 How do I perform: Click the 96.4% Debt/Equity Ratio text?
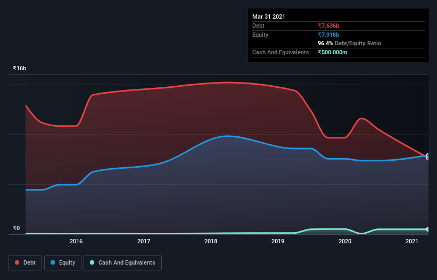tap(350, 43)
